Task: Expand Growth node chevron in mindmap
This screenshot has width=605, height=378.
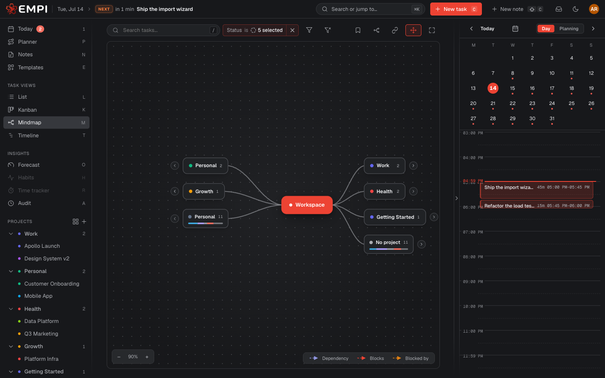Action: tap(175, 192)
